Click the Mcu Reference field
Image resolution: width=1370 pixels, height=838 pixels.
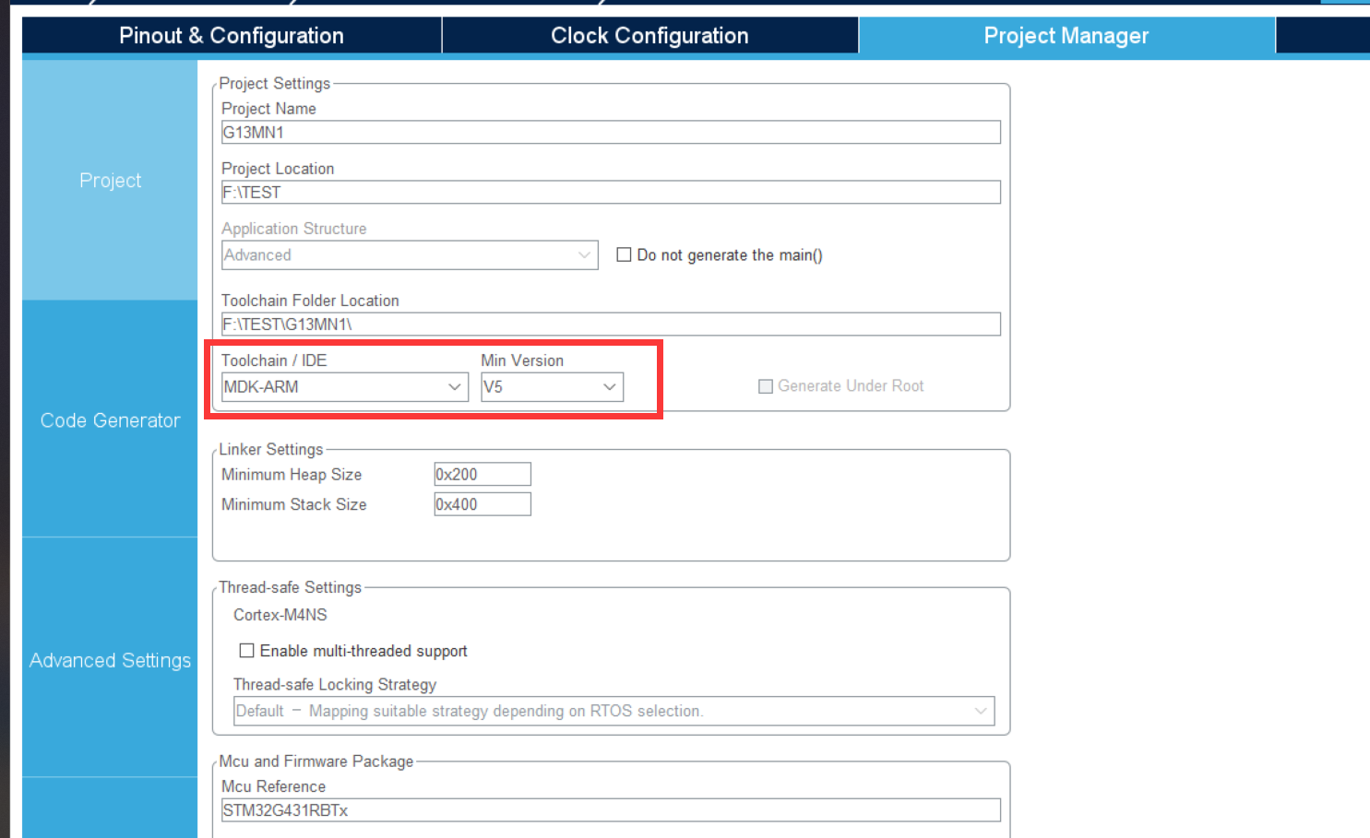click(x=611, y=810)
